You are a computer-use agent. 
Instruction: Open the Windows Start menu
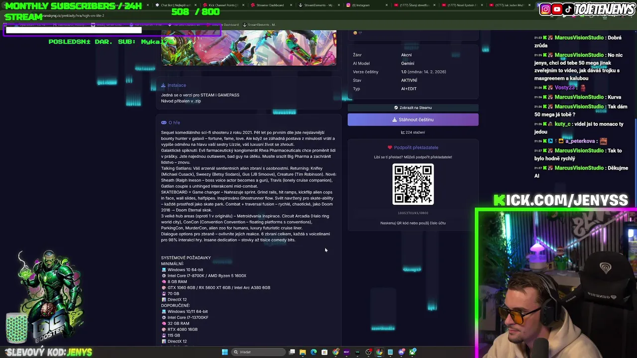point(224,352)
